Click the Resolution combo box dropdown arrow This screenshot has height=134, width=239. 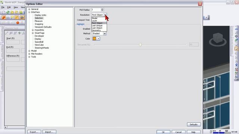105,15
